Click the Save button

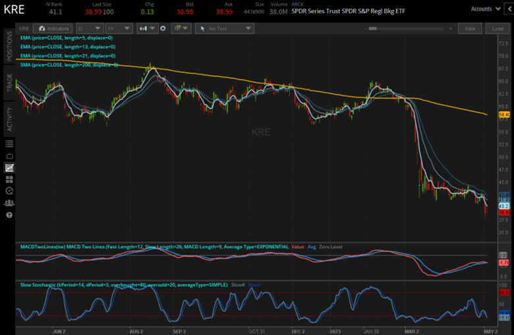pyautogui.click(x=470, y=28)
